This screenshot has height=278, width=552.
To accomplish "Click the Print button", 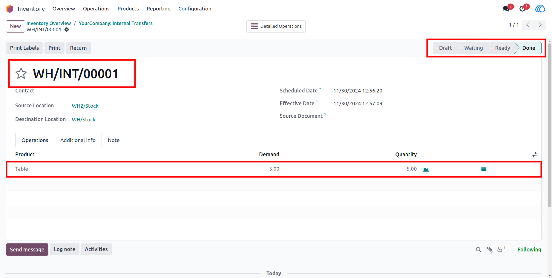I will pos(54,48).
